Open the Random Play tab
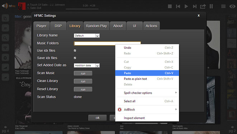Viewport: 237px width, 134px height. tap(96, 26)
